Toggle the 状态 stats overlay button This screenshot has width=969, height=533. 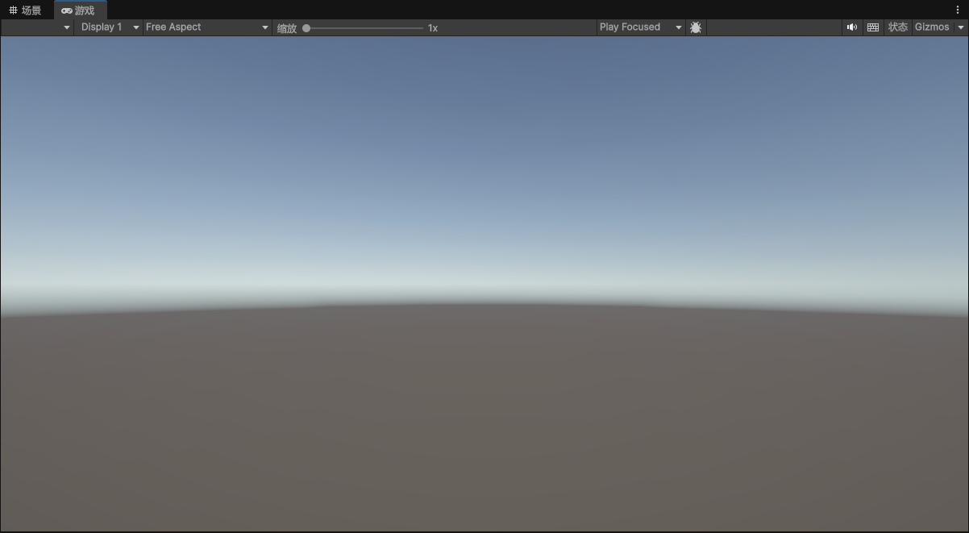pyautogui.click(x=898, y=27)
